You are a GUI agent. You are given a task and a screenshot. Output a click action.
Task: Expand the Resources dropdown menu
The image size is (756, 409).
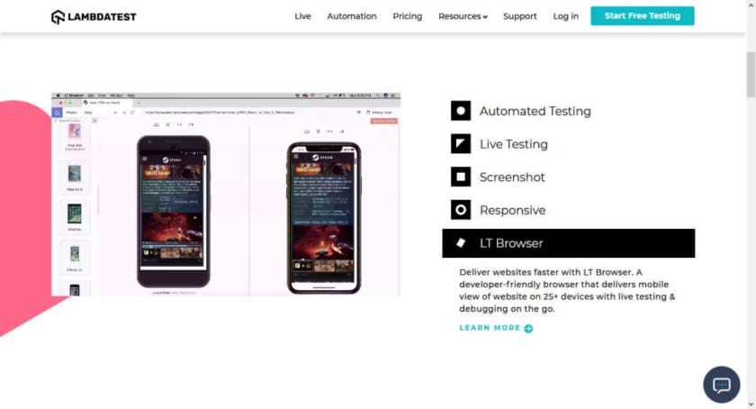click(x=463, y=16)
